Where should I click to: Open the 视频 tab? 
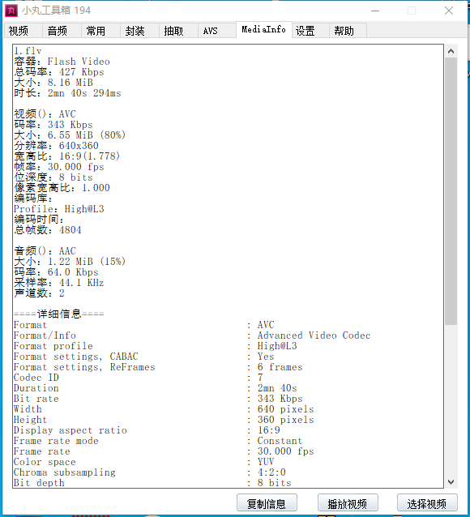click(23, 31)
